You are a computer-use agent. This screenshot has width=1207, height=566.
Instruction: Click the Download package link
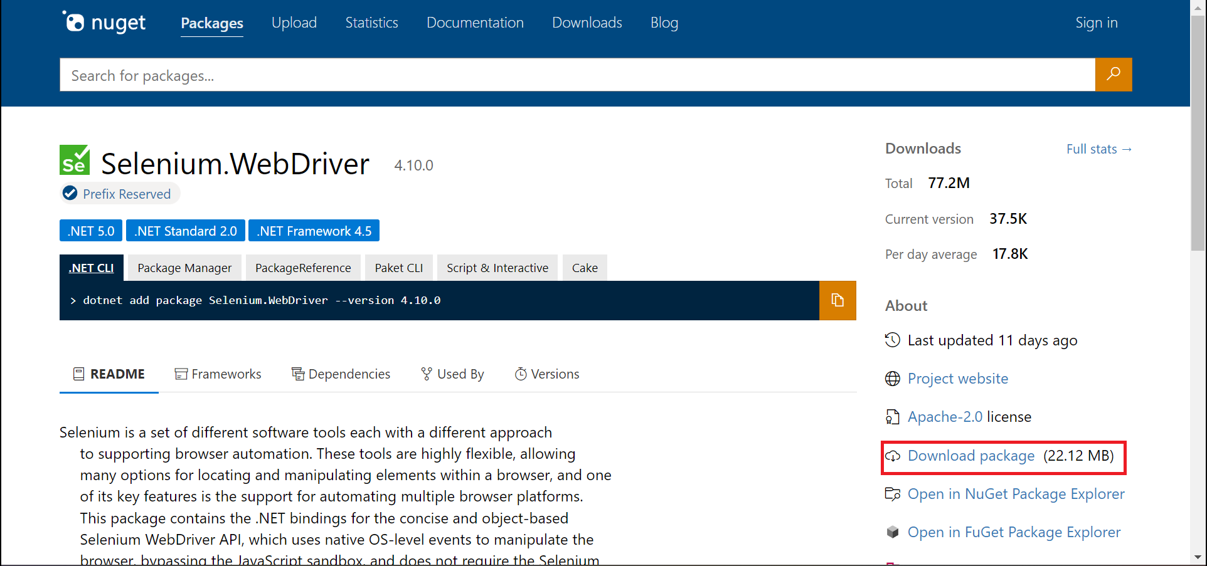click(x=970, y=456)
